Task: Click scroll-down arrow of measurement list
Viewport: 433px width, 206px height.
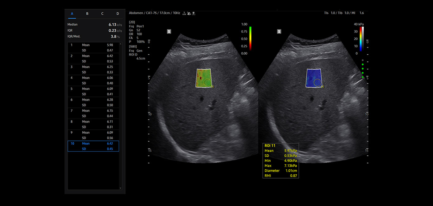Action: pos(120,188)
